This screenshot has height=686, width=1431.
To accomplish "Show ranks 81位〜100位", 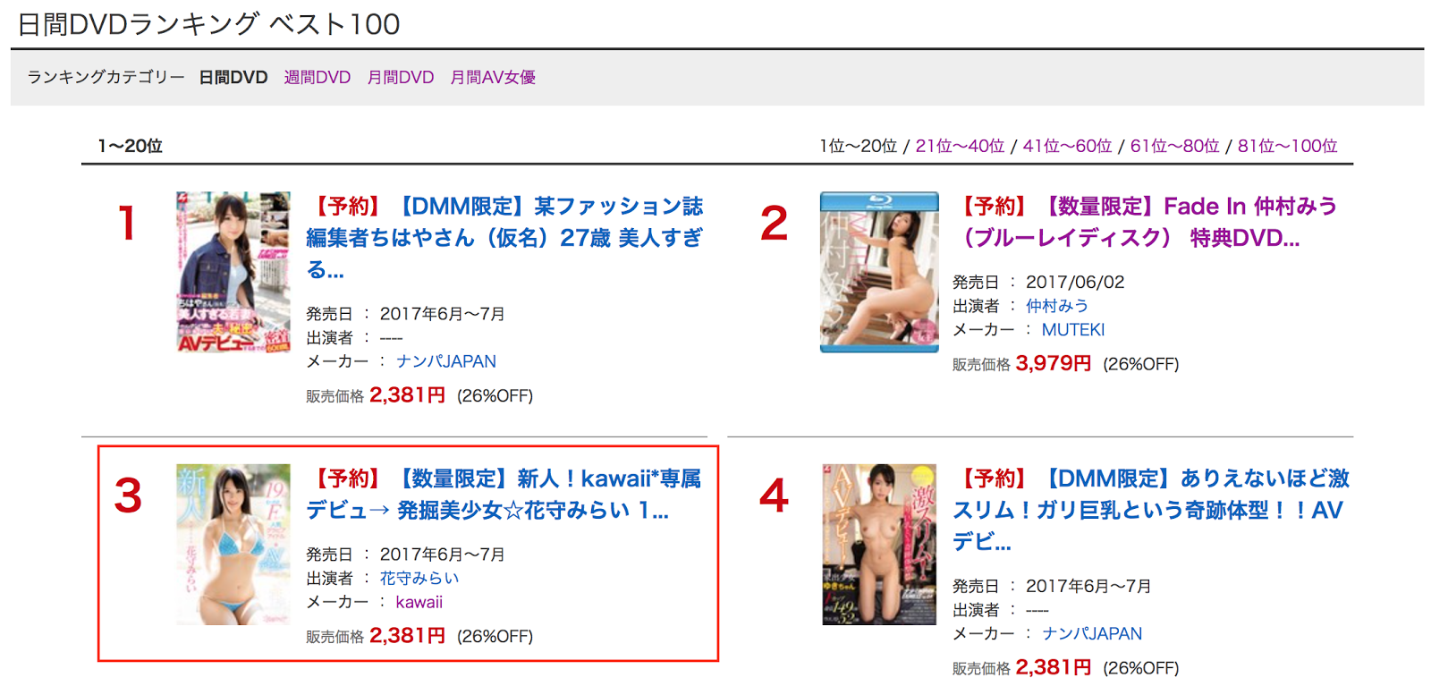I will 1287,146.
